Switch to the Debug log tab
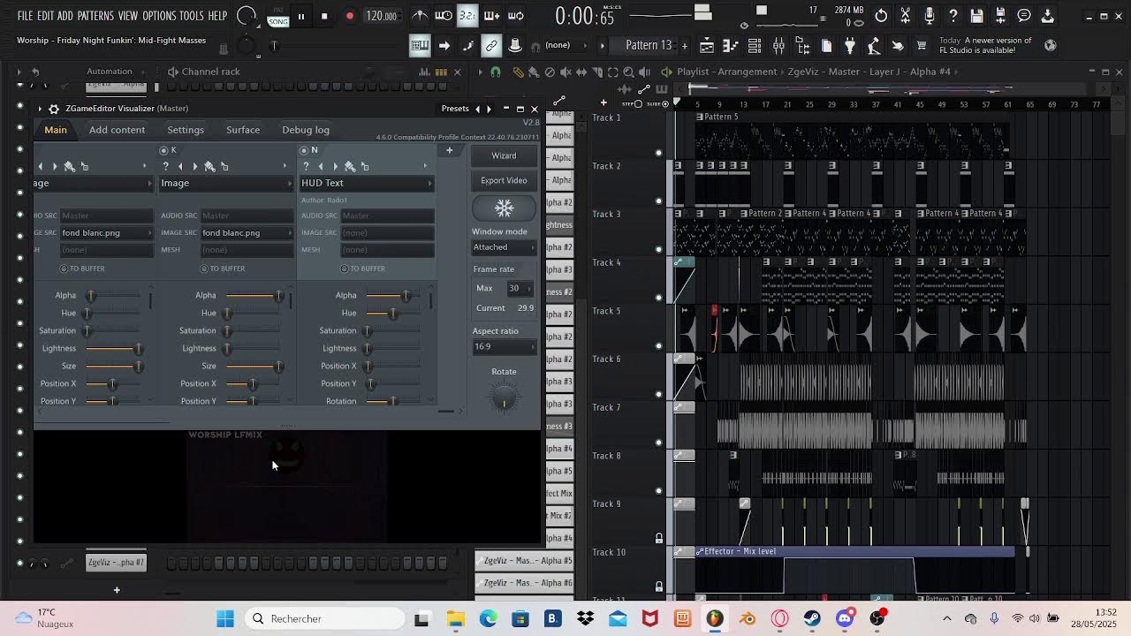This screenshot has height=636, width=1131. tap(306, 130)
